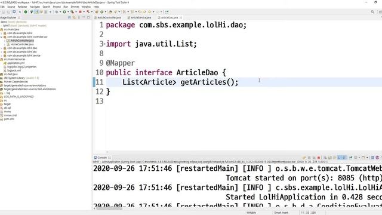Open the Window menu

86,7
